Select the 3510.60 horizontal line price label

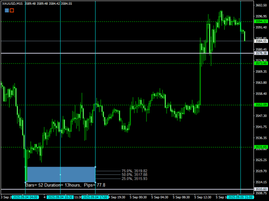pos(261,189)
